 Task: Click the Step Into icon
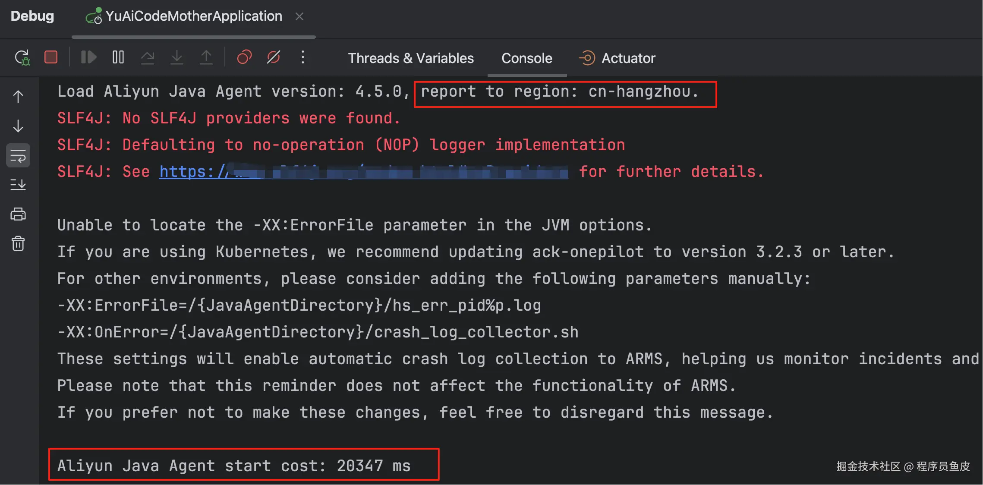point(177,57)
